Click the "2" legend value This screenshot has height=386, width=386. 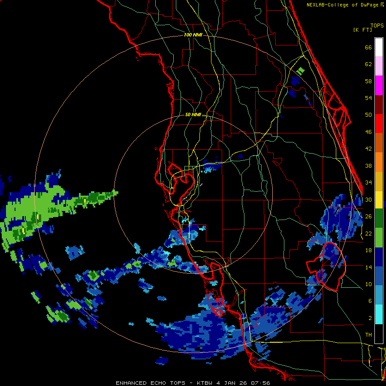tap(370, 318)
